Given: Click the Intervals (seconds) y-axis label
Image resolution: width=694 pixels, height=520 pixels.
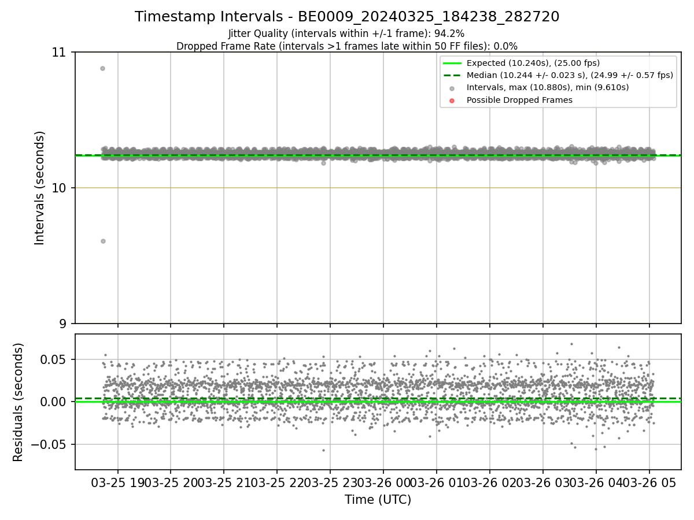Looking at the screenshot, I should tap(39, 188).
